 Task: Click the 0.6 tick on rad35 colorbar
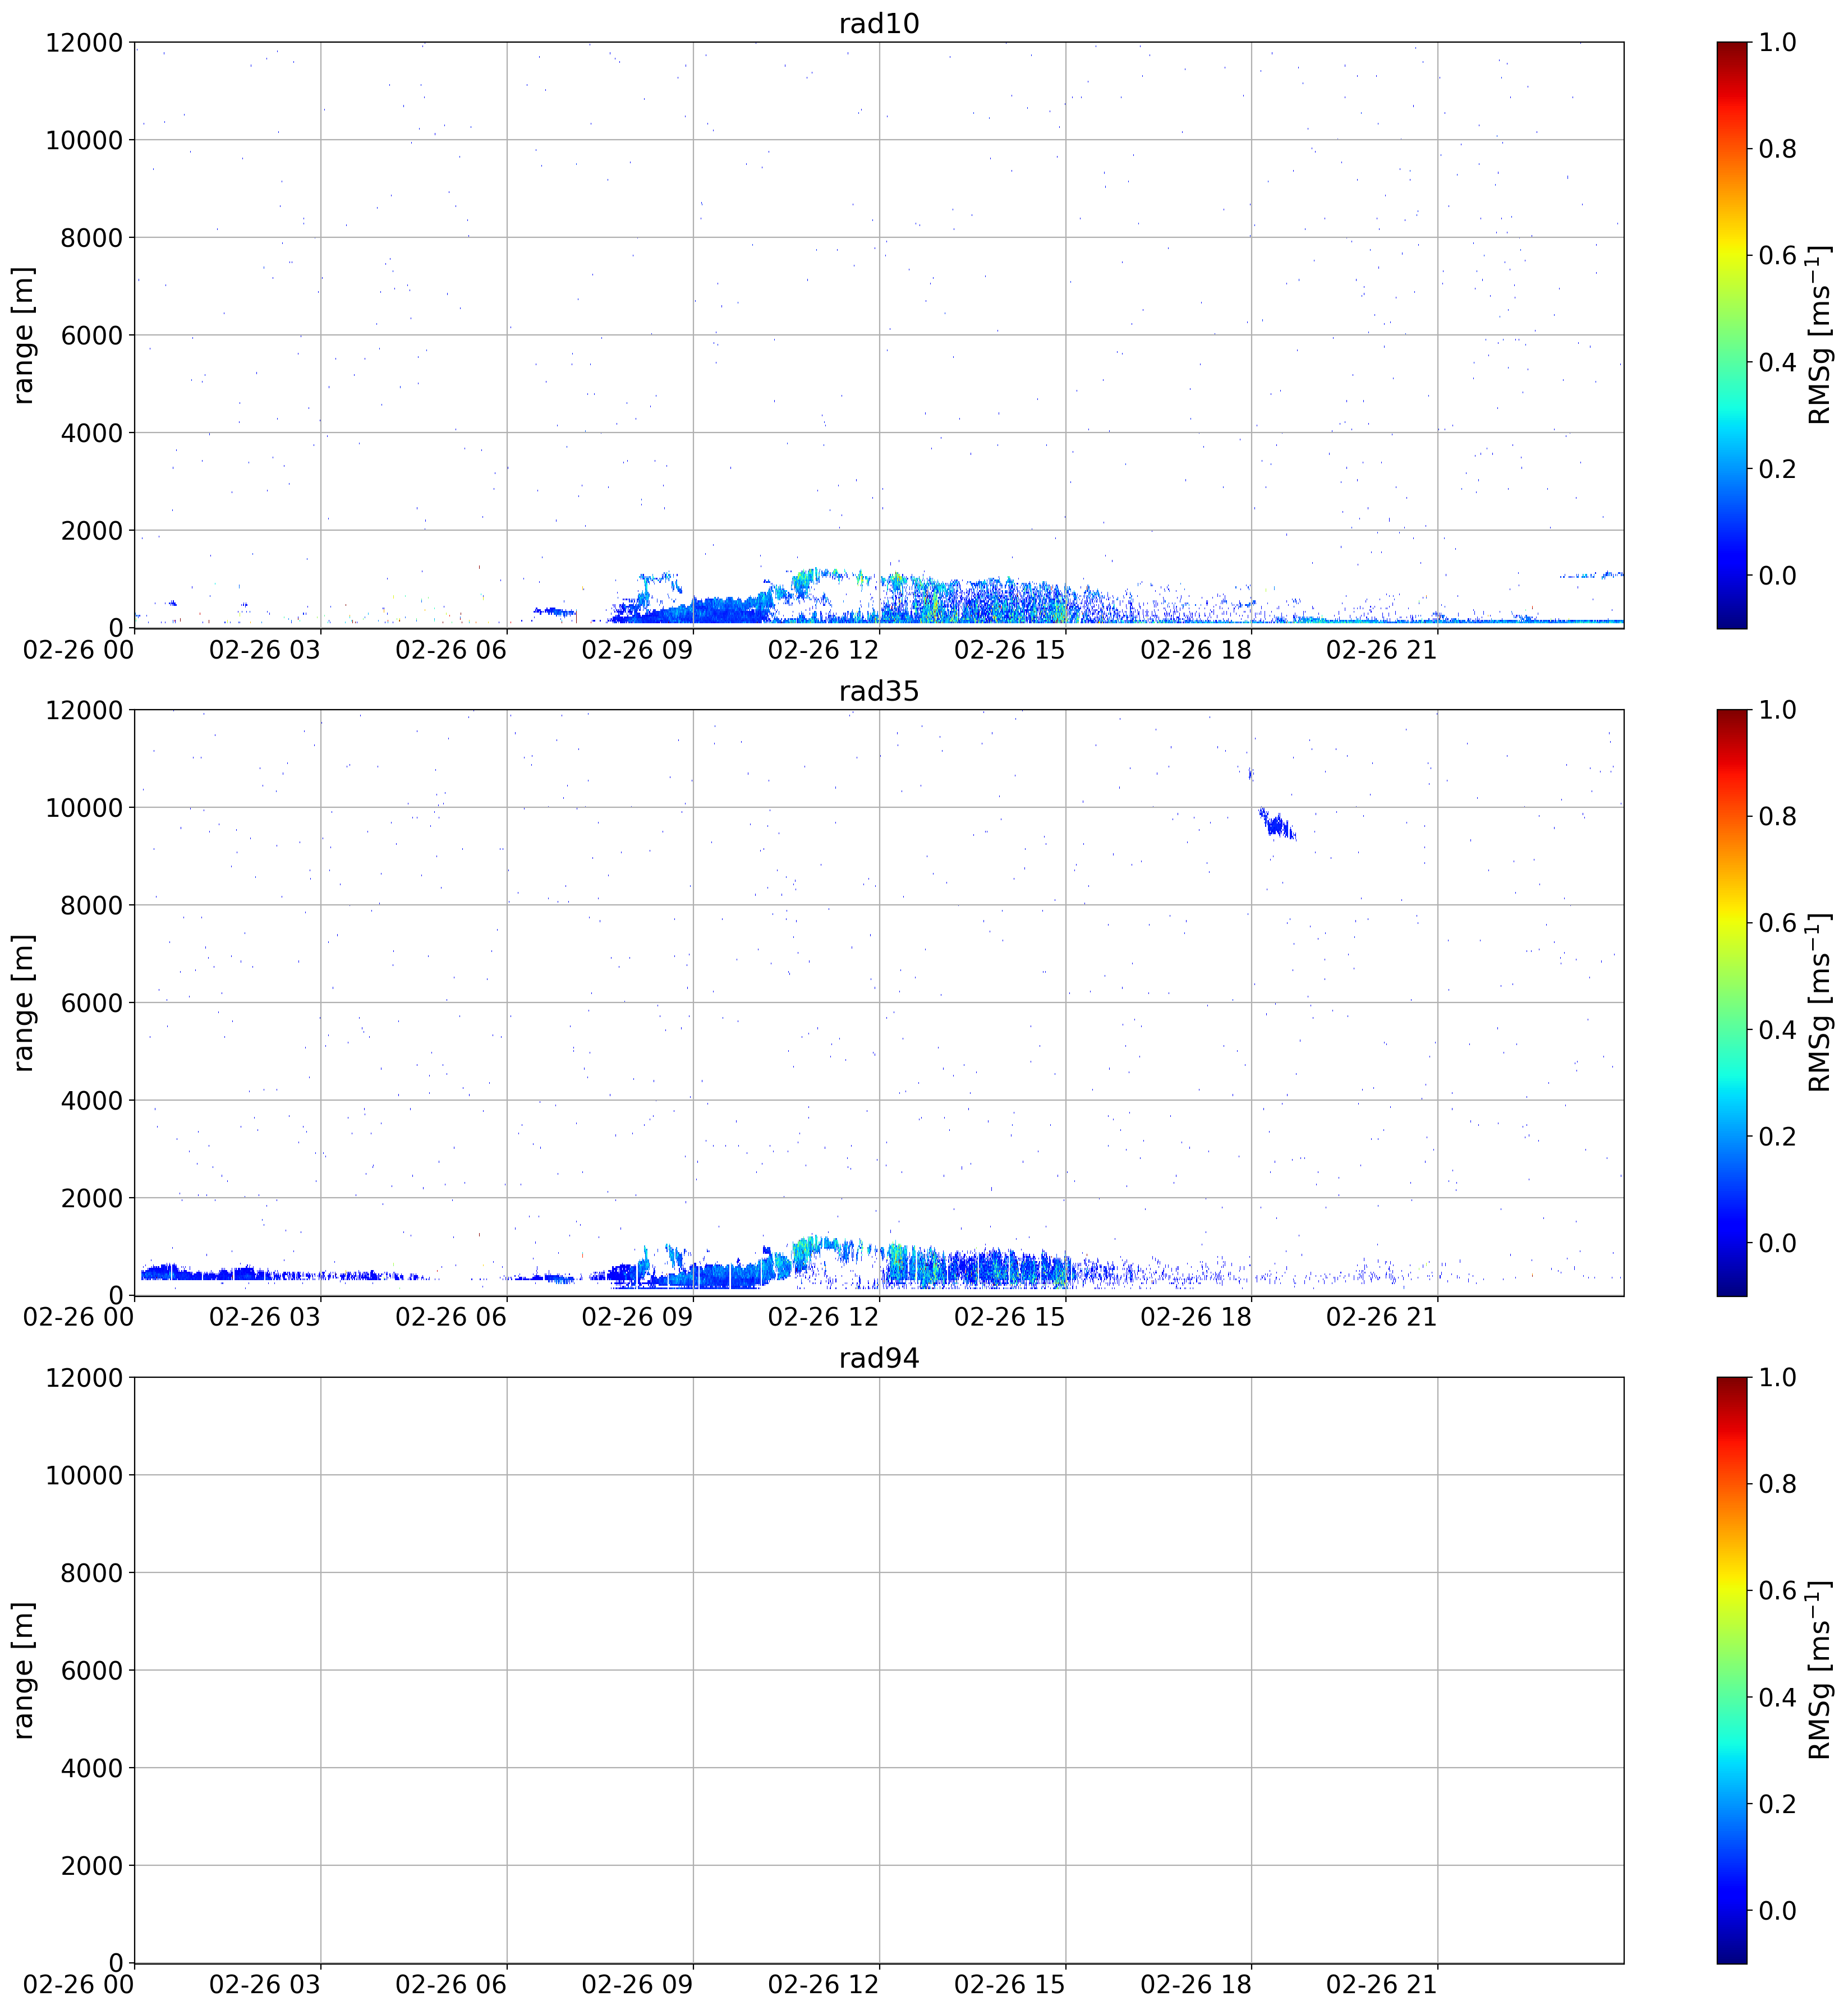click(1777, 923)
